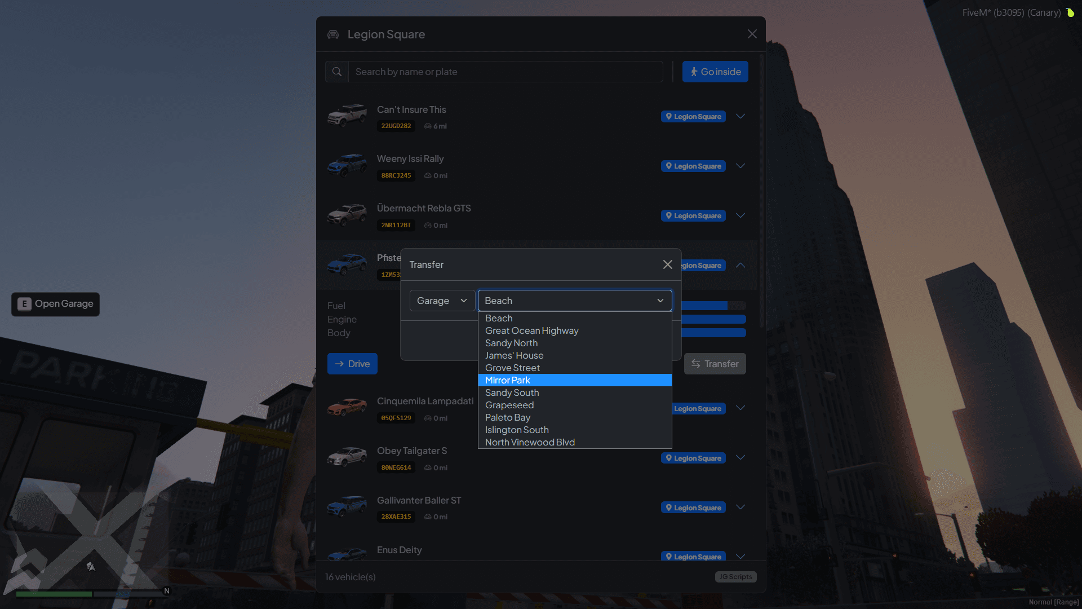
Task: Click the walking person icon in Go inside
Action: [694, 72]
